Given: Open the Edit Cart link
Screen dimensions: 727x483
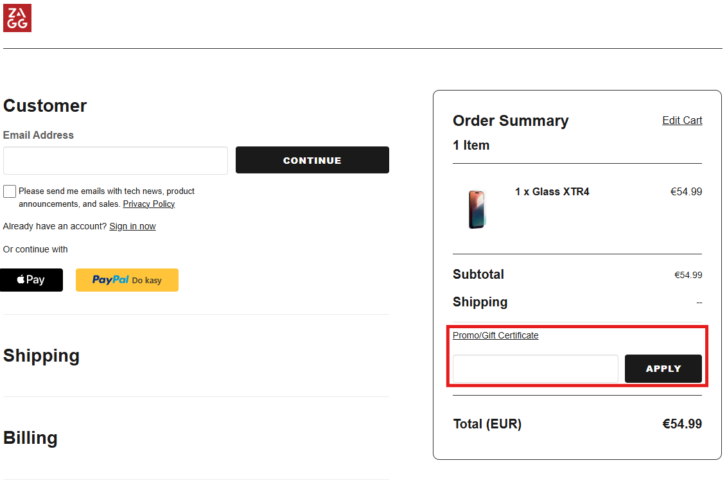Looking at the screenshot, I should tap(682, 121).
